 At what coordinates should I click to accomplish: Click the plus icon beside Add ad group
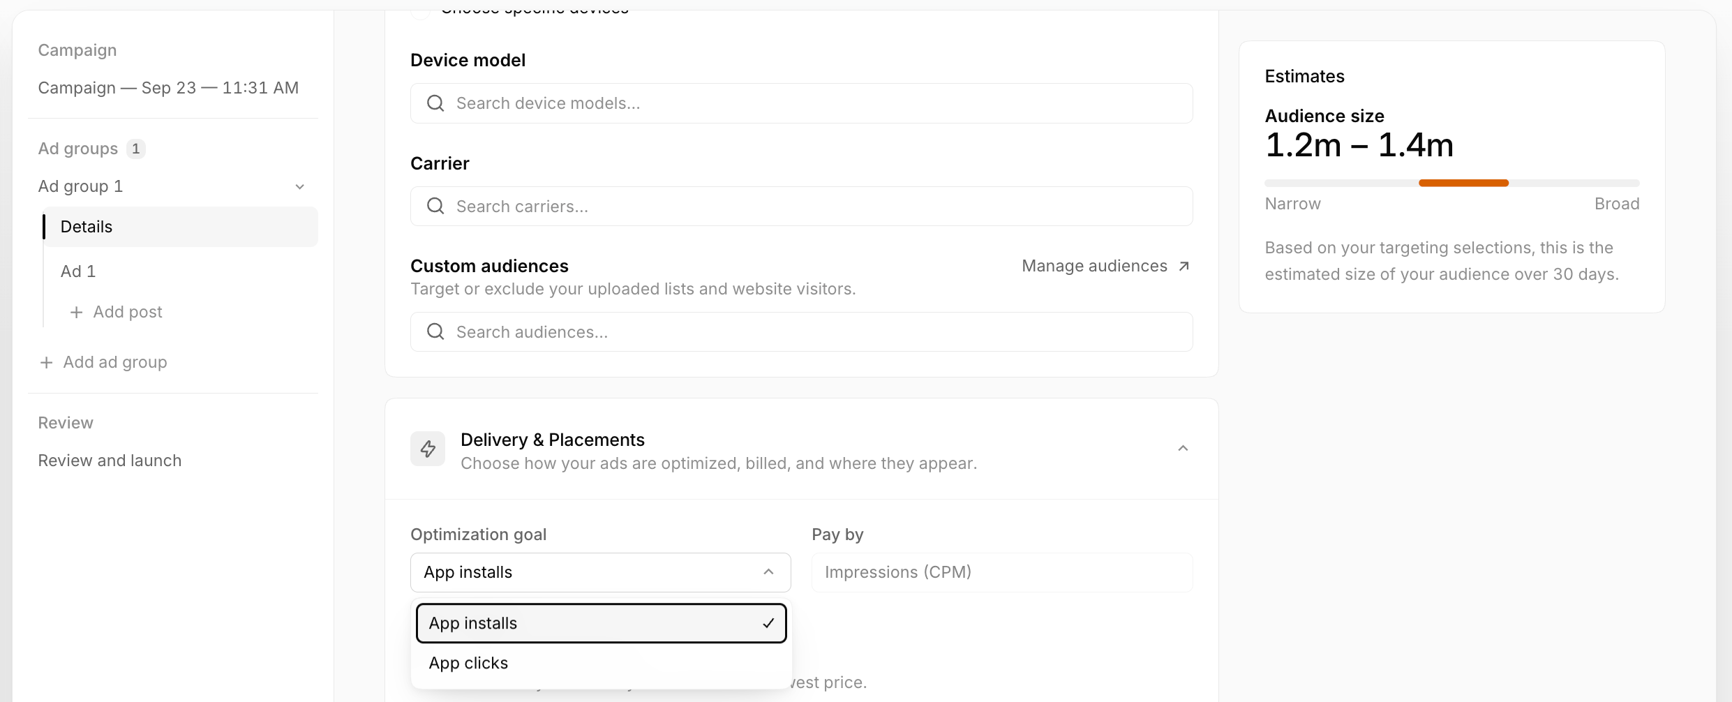46,362
